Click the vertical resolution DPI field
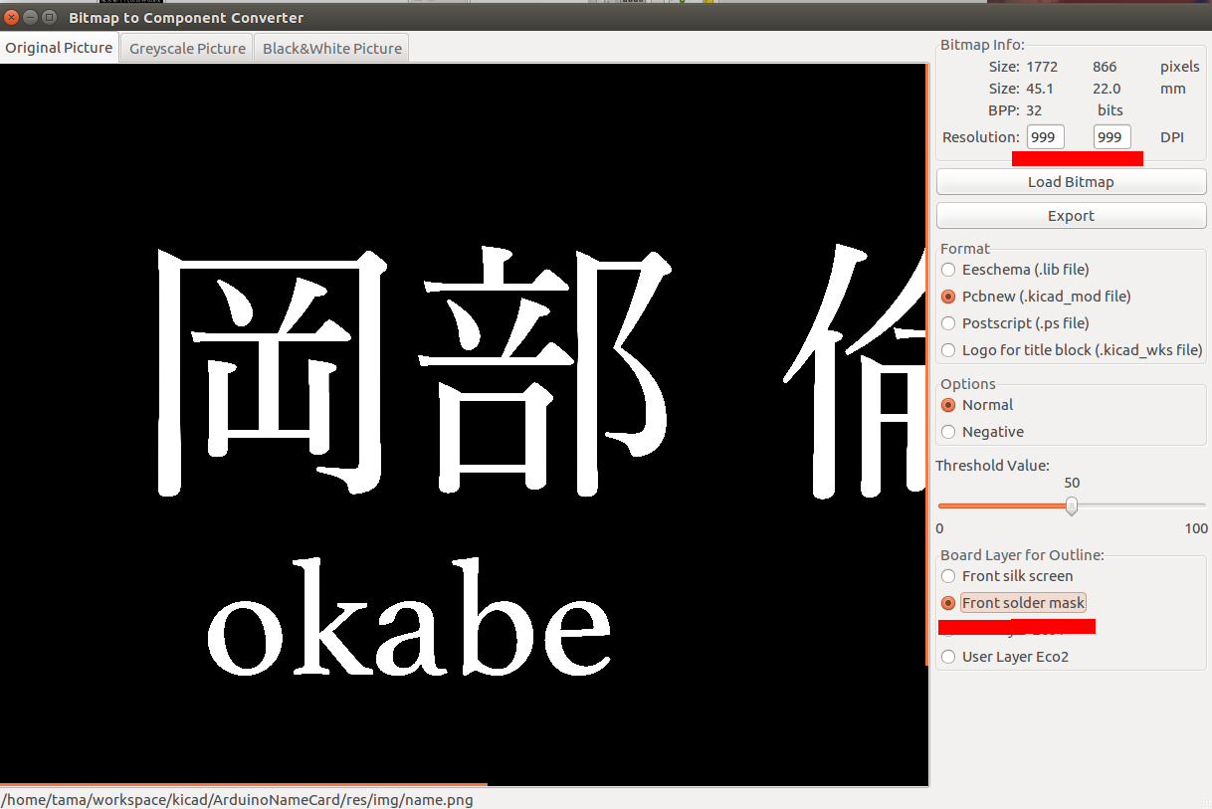Screen dimensions: 1212x809 tap(1111, 136)
